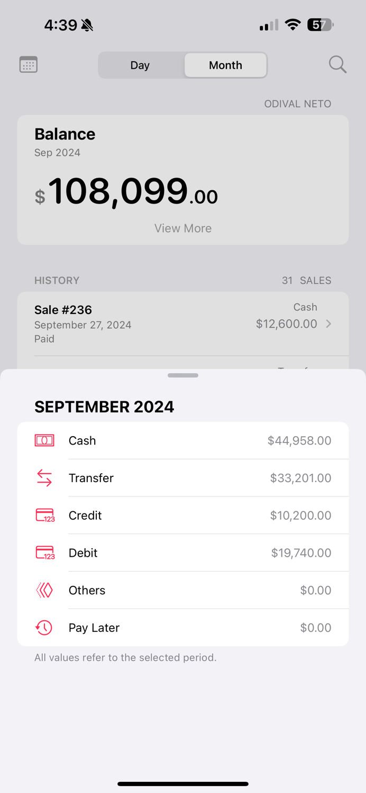Click the search magnifier icon

(337, 64)
